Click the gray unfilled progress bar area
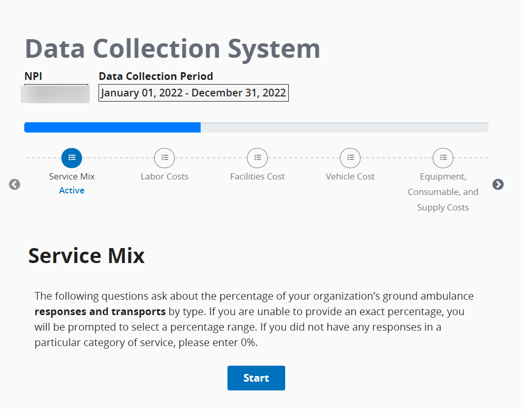The image size is (524, 409). click(x=344, y=127)
